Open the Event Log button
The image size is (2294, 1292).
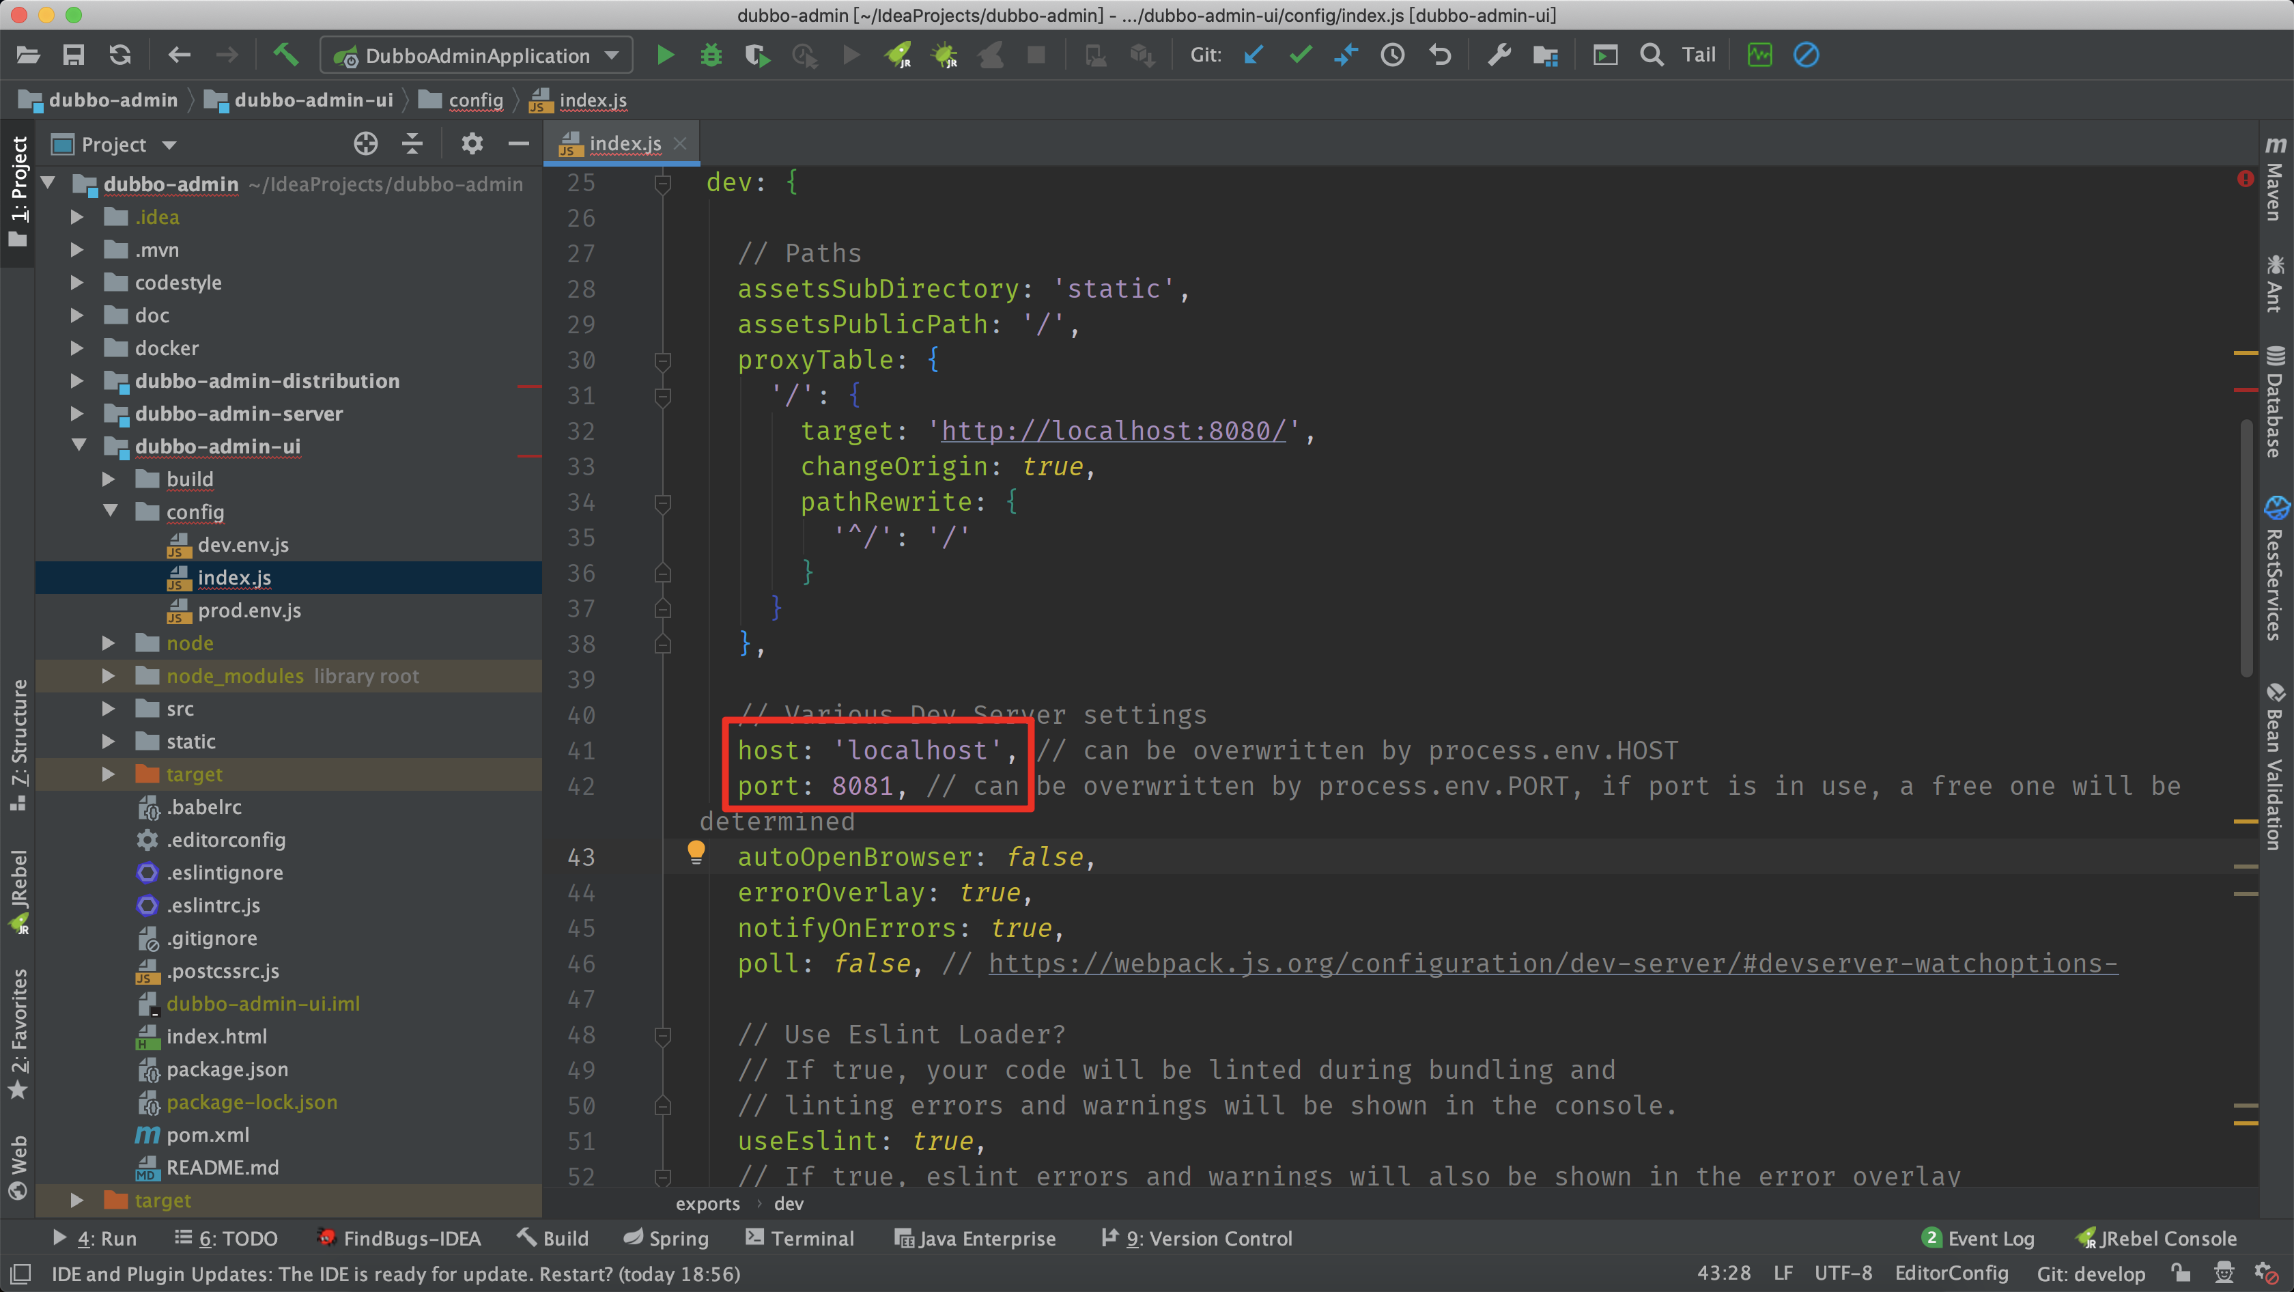pos(1978,1237)
